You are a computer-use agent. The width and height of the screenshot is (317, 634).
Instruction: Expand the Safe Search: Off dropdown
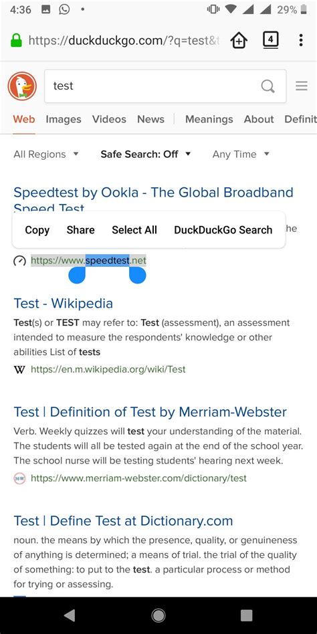click(x=146, y=154)
